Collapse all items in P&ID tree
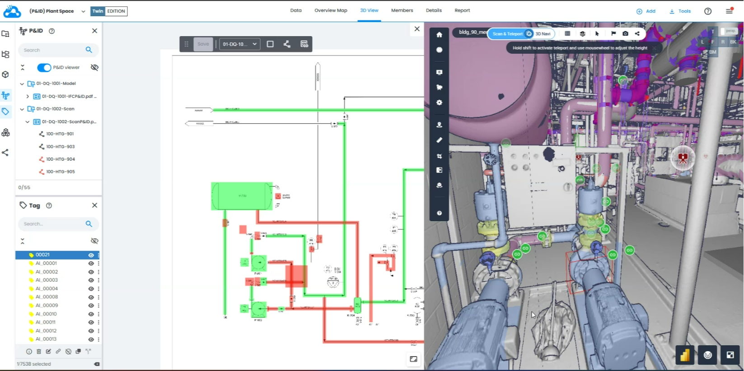 point(23,67)
